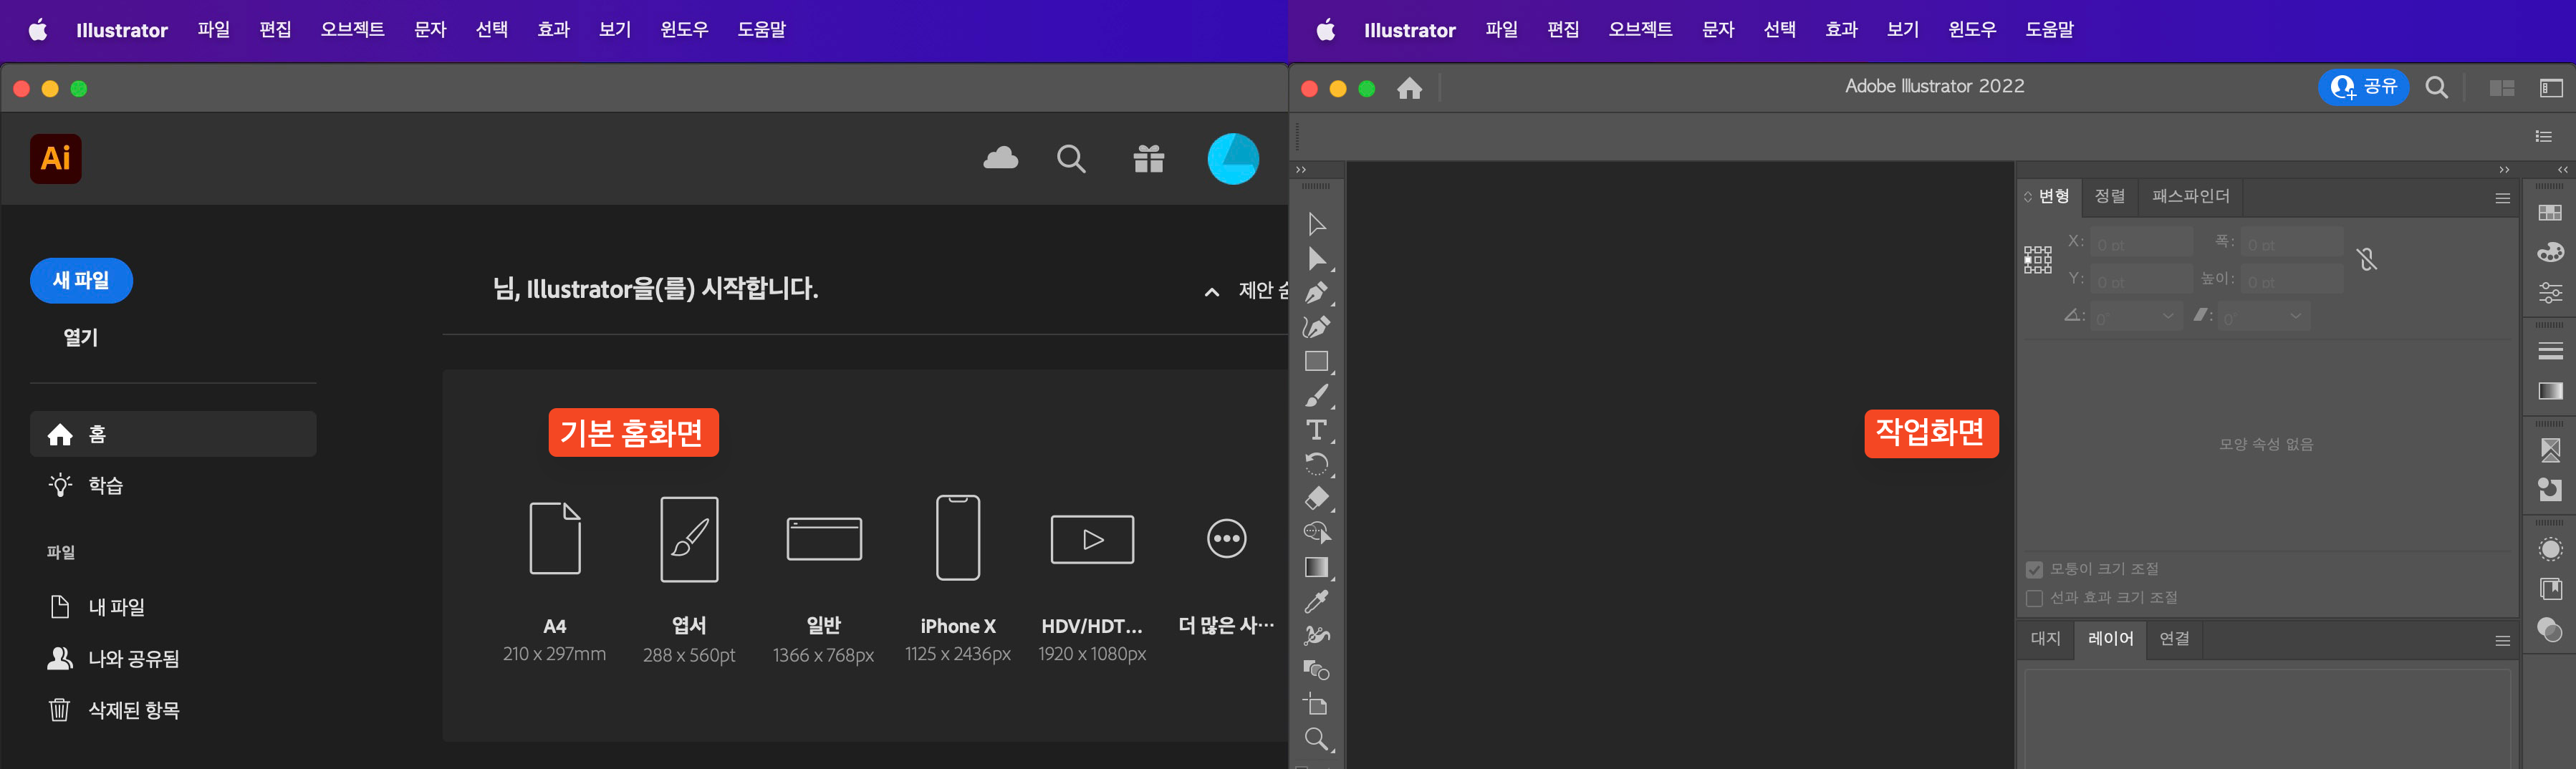Viewport: 2576px width, 769px height.
Task: Click the user profile avatar
Action: tap(1232, 159)
